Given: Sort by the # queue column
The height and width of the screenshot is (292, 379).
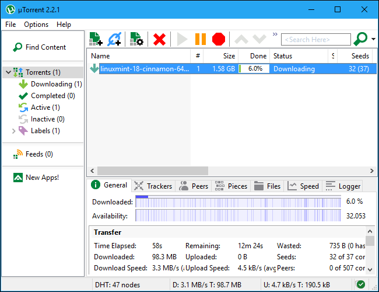Looking at the screenshot, I should (197, 56).
